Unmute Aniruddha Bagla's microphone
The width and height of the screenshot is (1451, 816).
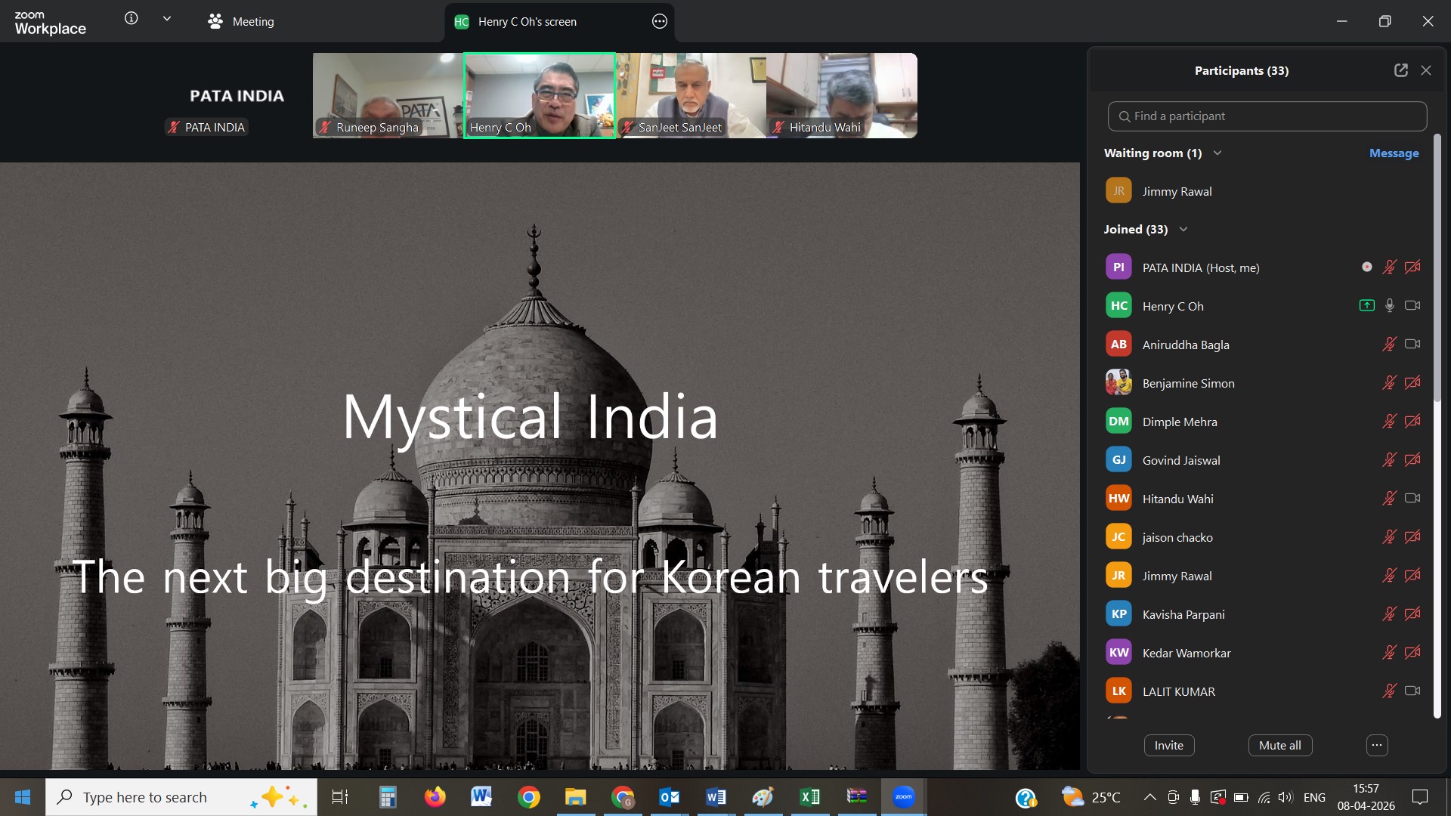point(1390,344)
